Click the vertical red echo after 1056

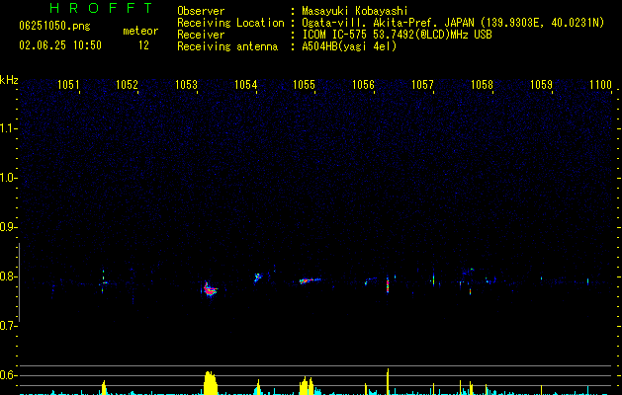[388, 284]
